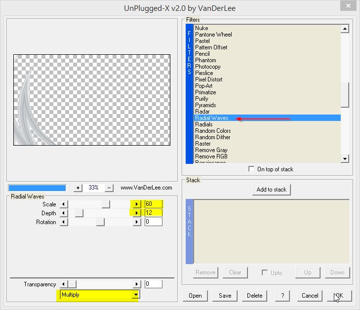Viewport: 360px width, 310px height.
Task: Click the Cancel button
Action: pyautogui.click(x=310, y=296)
